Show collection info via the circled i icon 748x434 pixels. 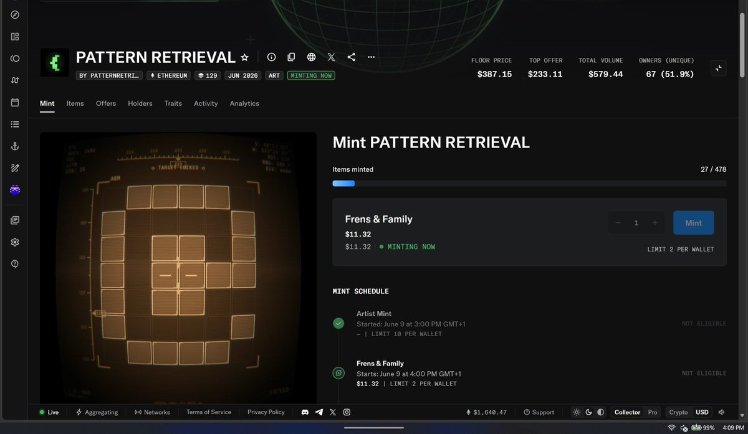tap(271, 57)
